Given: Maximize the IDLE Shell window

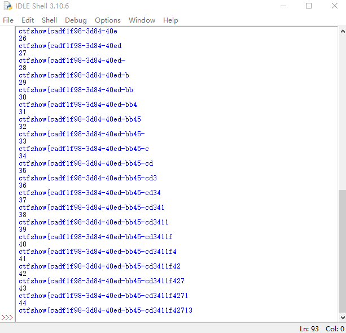Looking at the screenshot, I should pyautogui.click(x=309, y=6).
